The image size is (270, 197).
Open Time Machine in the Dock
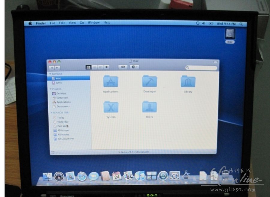(163, 176)
